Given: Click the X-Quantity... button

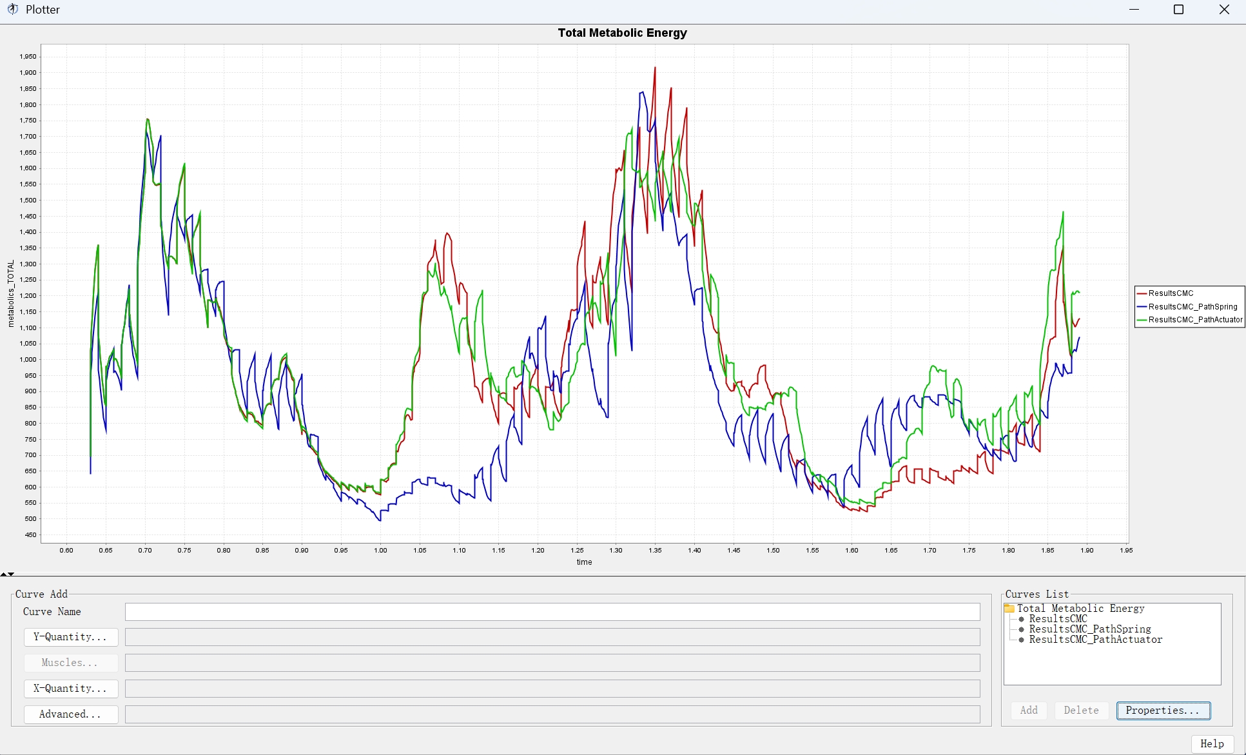Looking at the screenshot, I should 71,689.
